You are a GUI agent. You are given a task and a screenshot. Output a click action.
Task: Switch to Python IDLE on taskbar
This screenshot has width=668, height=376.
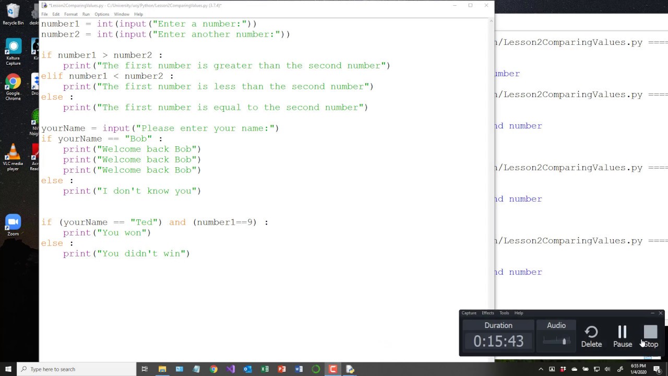350,369
